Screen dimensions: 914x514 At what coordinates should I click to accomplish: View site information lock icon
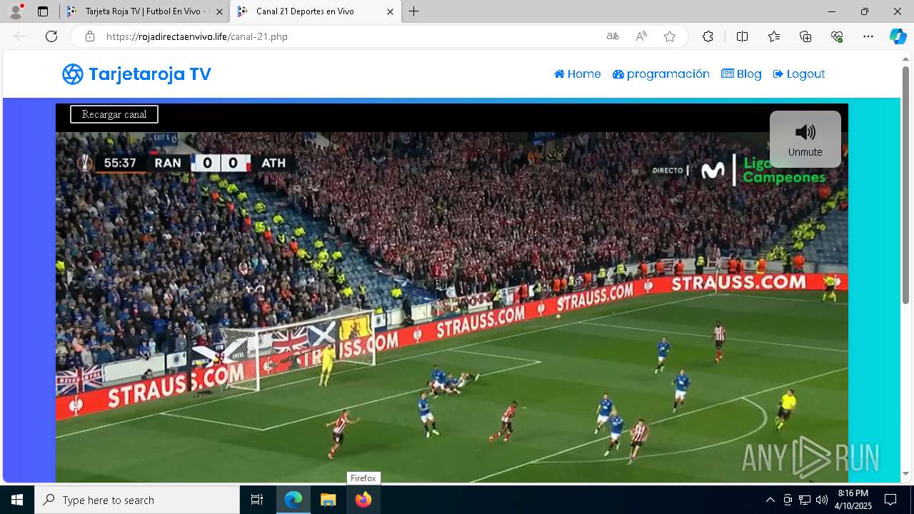pos(89,36)
